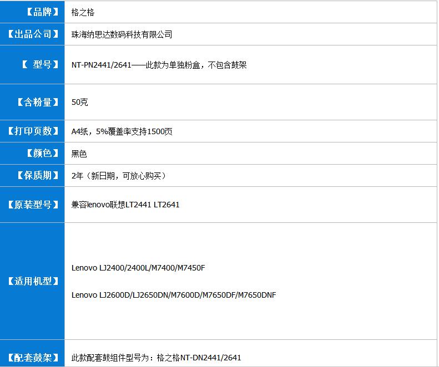The image size is (439, 367).
Task: Click the 【颜色】 label cell
Action: tap(32, 154)
